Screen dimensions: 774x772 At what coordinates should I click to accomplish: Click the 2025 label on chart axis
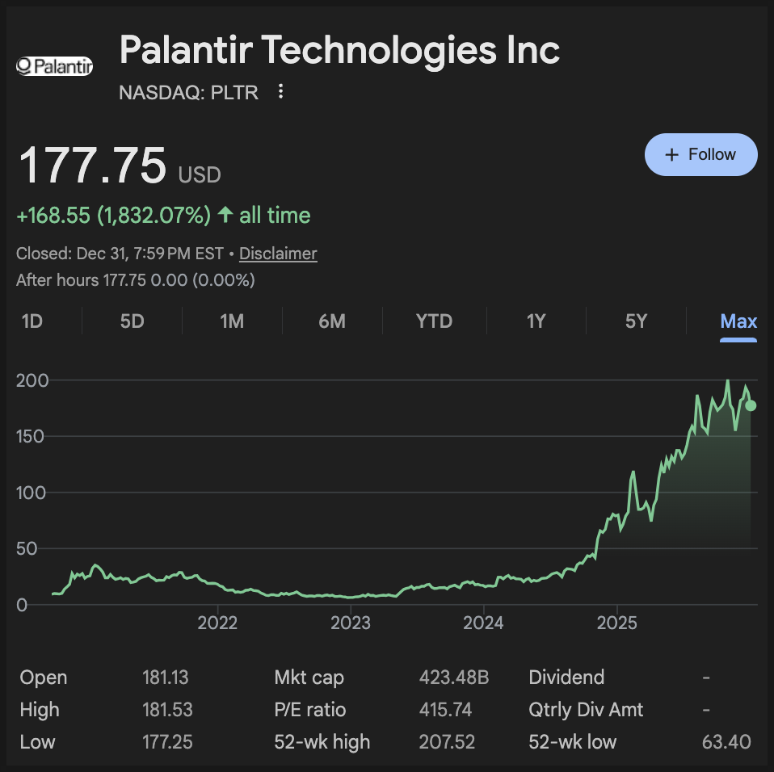[616, 623]
